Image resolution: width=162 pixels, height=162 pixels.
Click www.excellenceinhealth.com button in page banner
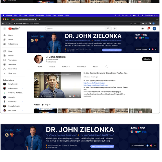click(x=112, y=50)
